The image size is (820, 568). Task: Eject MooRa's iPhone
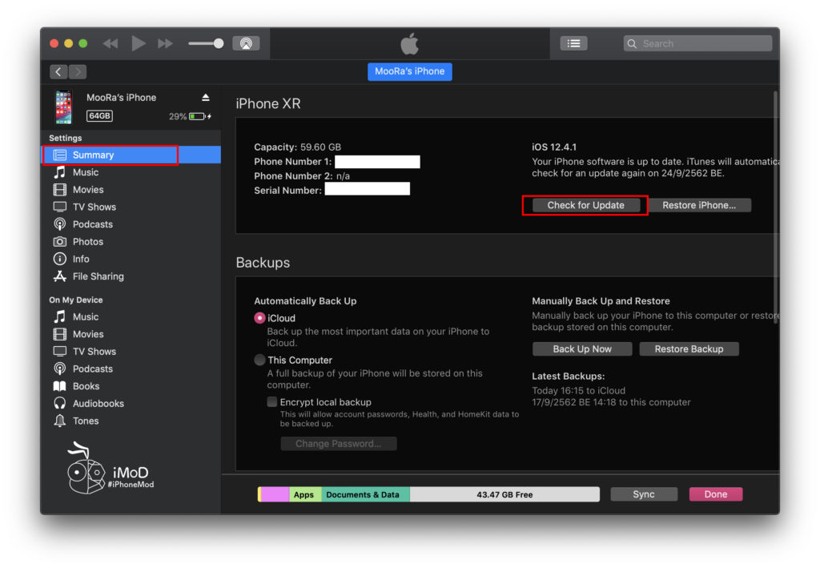click(x=205, y=96)
